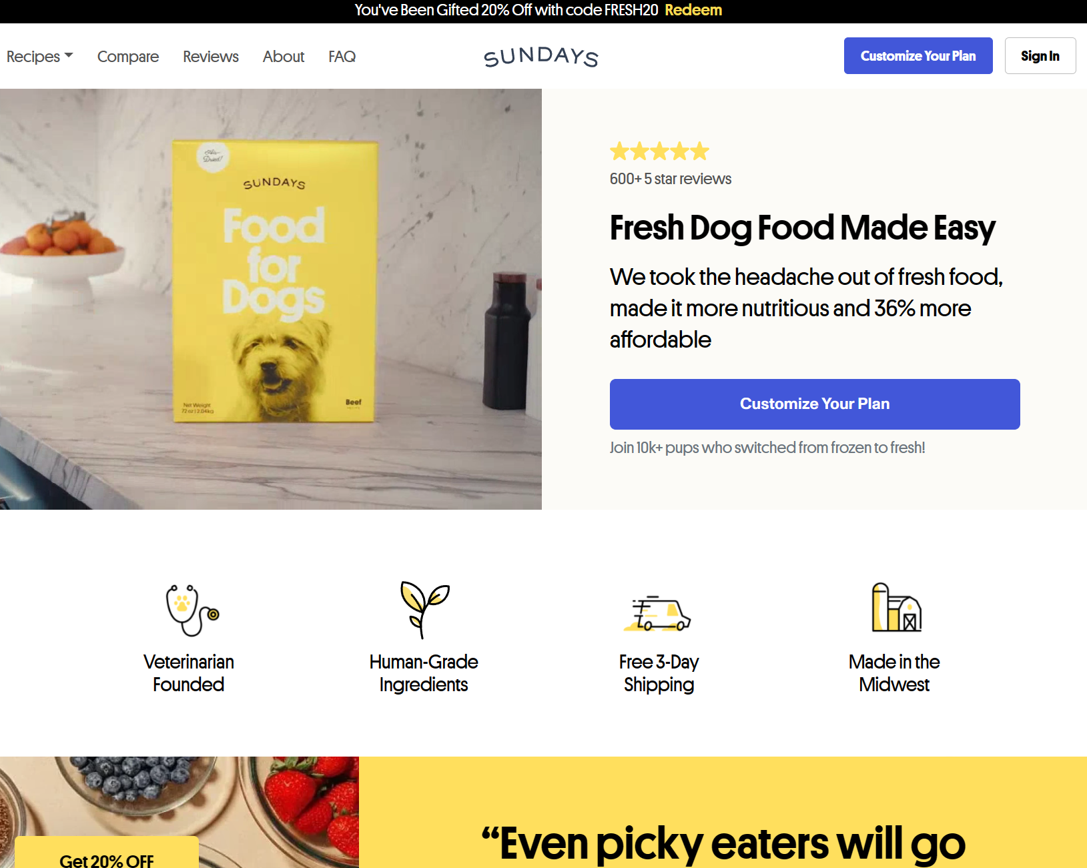Click the 600+ 5 star reviews text

click(671, 179)
